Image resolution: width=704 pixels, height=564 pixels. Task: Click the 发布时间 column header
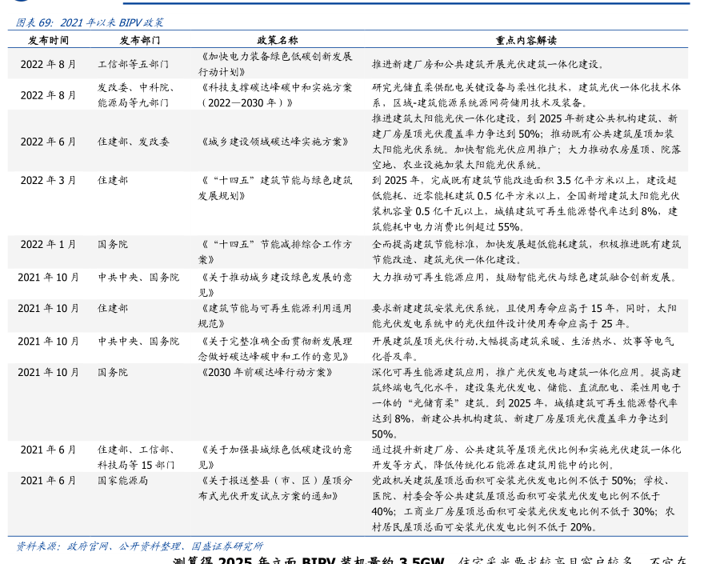pyautogui.click(x=48, y=40)
